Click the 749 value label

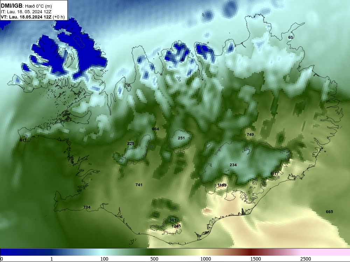point(250,134)
